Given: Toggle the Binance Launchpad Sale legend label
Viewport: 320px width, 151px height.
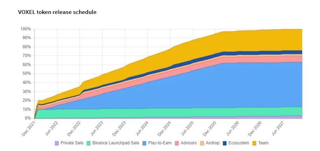Looking at the screenshot, I should point(116,143).
